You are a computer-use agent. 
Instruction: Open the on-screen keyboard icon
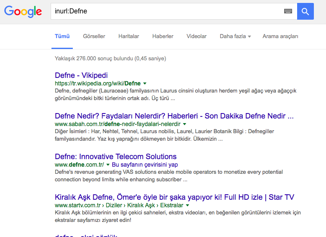288,11
